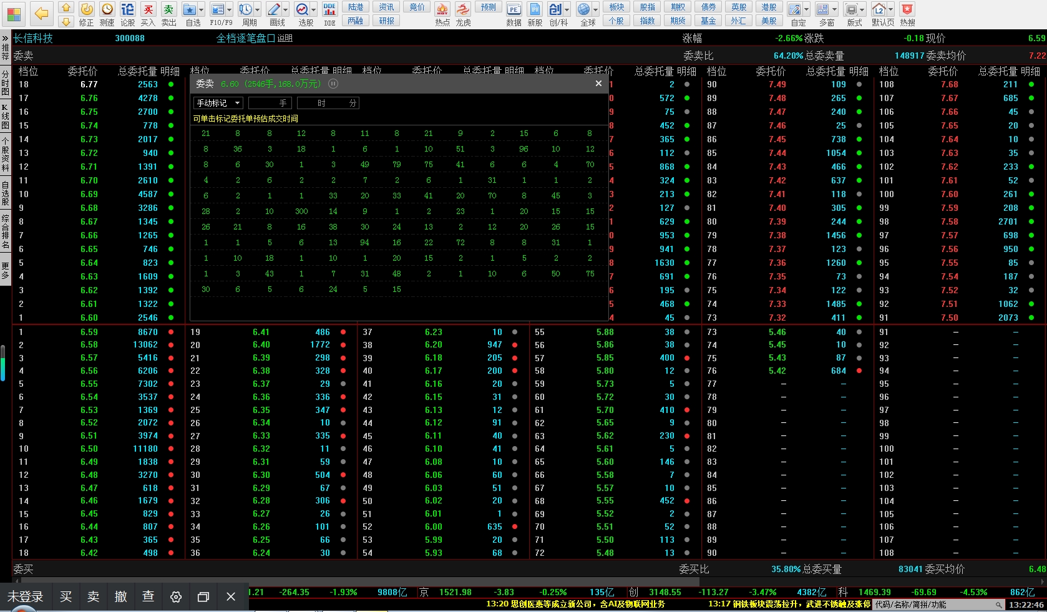Open the 默认页 L2 home icon
1047x612 pixels.
pyautogui.click(x=879, y=9)
